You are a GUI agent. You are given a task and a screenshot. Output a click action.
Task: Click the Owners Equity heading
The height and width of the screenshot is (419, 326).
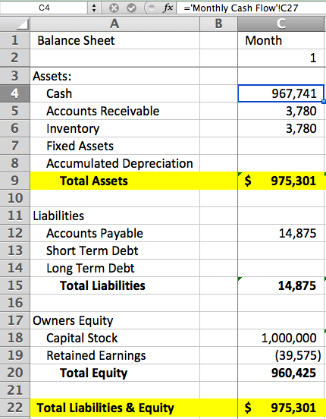pyautogui.click(x=114, y=320)
